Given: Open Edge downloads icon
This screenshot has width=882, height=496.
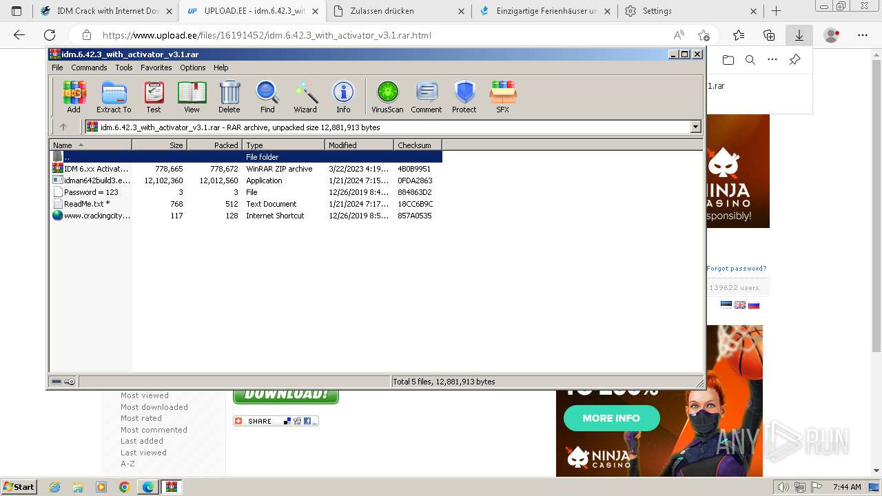Looking at the screenshot, I should tap(799, 35).
